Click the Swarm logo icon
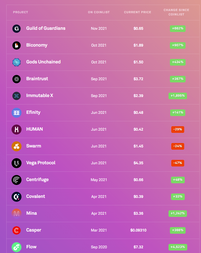This screenshot has width=201, height=253. click(17, 146)
